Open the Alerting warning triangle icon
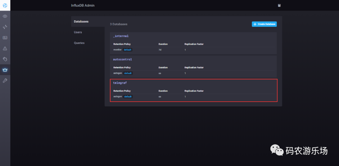The image size is (339, 166). (5, 48)
